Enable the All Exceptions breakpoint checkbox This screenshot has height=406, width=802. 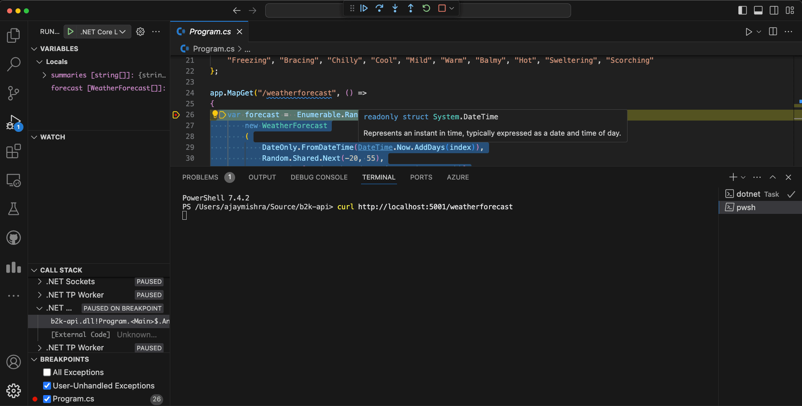point(47,373)
